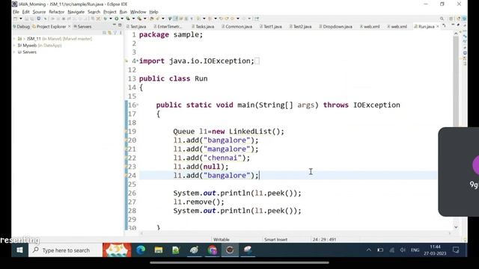This screenshot has height=269, width=479.
Task: Open the New wizard dropdown arrow
Action: [21, 19]
